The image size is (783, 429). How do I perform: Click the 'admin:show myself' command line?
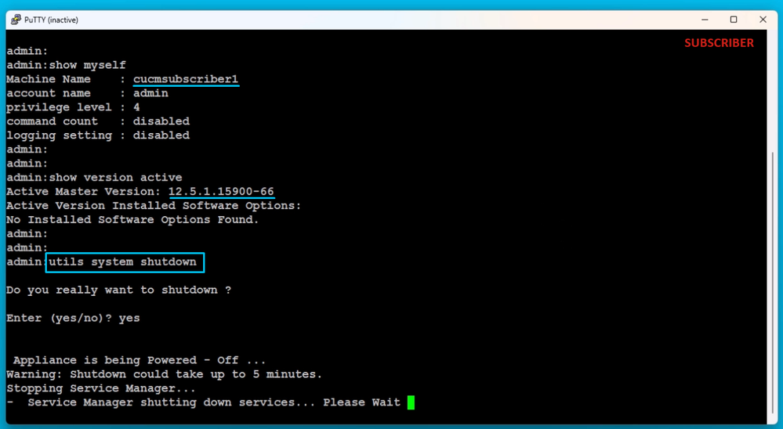tap(66, 65)
